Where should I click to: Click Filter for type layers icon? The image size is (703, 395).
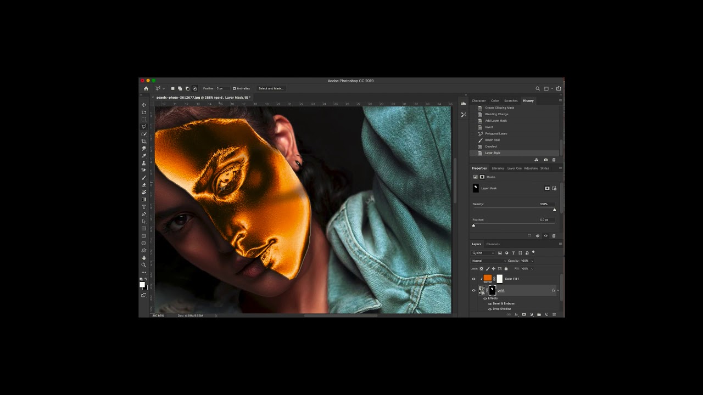(x=514, y=253)
